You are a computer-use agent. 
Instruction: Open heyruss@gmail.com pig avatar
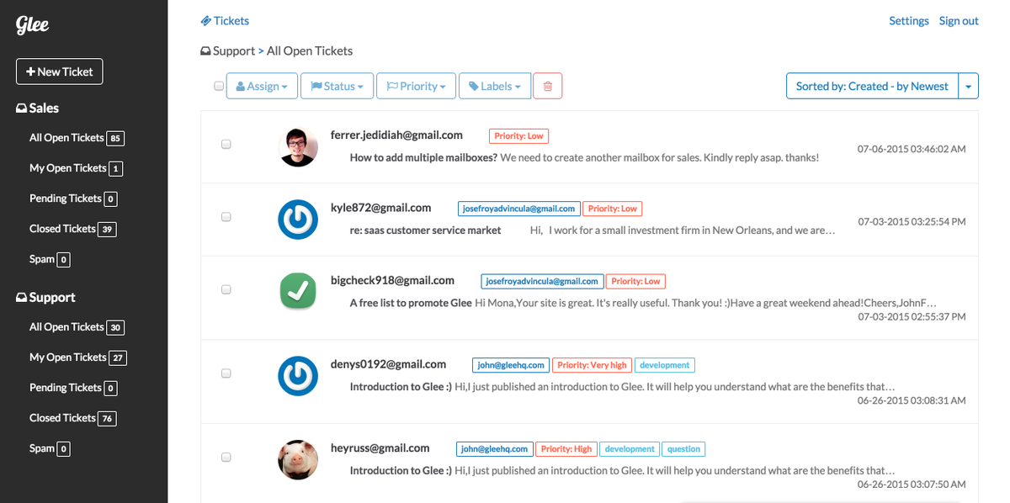298,459
